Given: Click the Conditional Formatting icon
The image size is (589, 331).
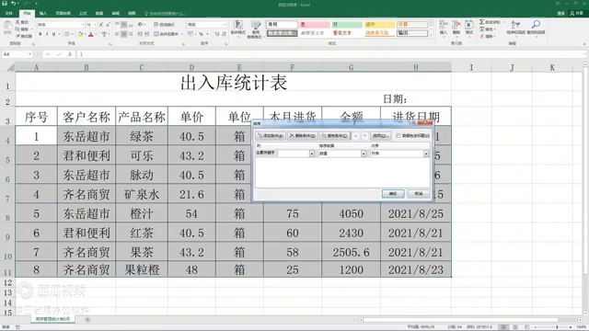Looking at the screenshot, I should (238, 25).
